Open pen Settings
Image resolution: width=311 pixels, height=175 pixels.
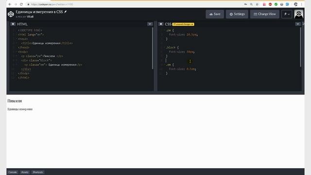coord(237,14)
